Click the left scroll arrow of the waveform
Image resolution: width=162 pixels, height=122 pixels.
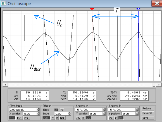pos(5,85)
